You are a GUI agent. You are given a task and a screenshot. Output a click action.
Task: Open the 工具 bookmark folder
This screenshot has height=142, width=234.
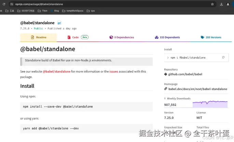10,11
